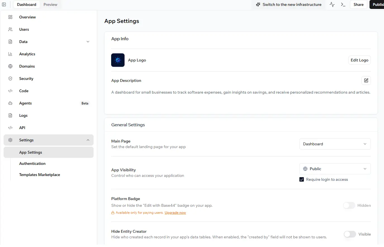Uncheck Require login to access checkbox
384x247 pixels.
pyautogui.click(x=302, y=179)
